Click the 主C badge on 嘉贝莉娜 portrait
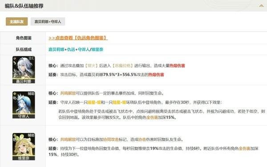 tap(31, 58)
